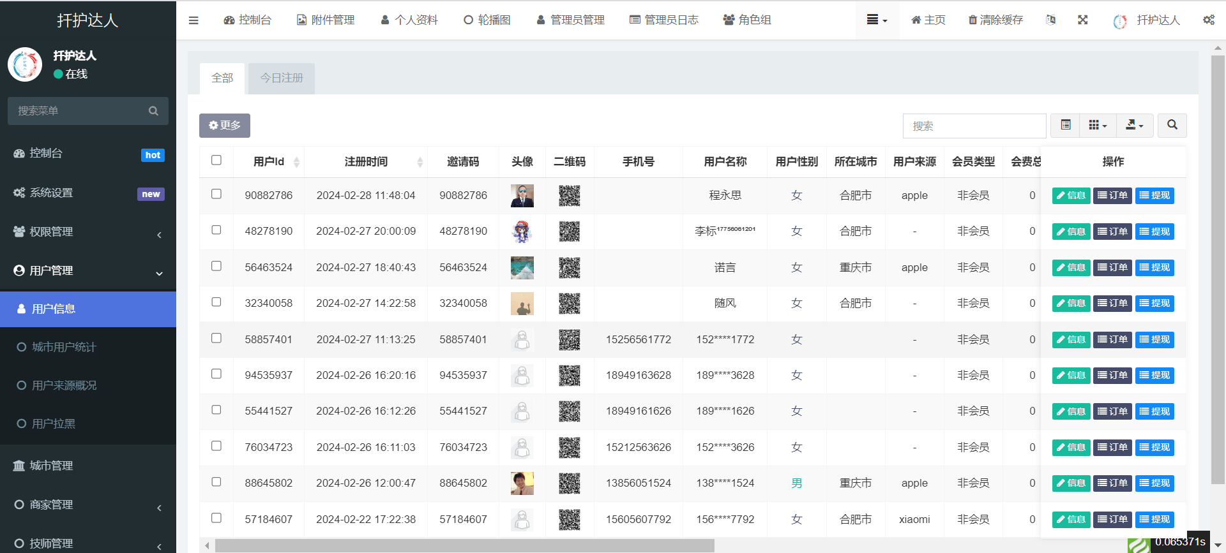Click the hamburger menu toggle icon

pyautogui.click(x=193, y=20)
